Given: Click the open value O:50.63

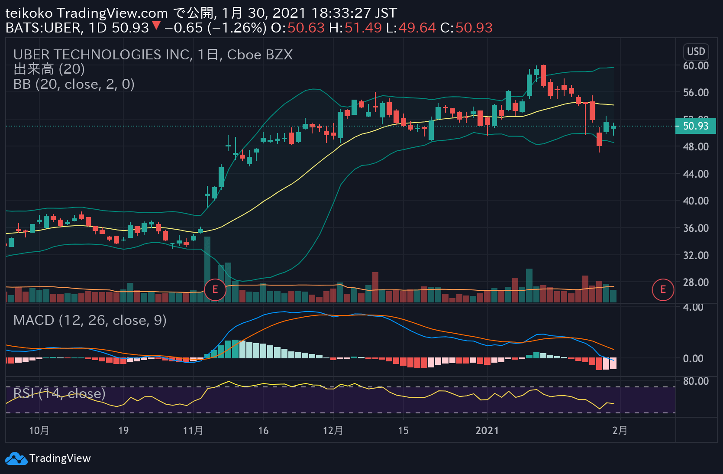Looking at the screenshot, I should [298, 28].
